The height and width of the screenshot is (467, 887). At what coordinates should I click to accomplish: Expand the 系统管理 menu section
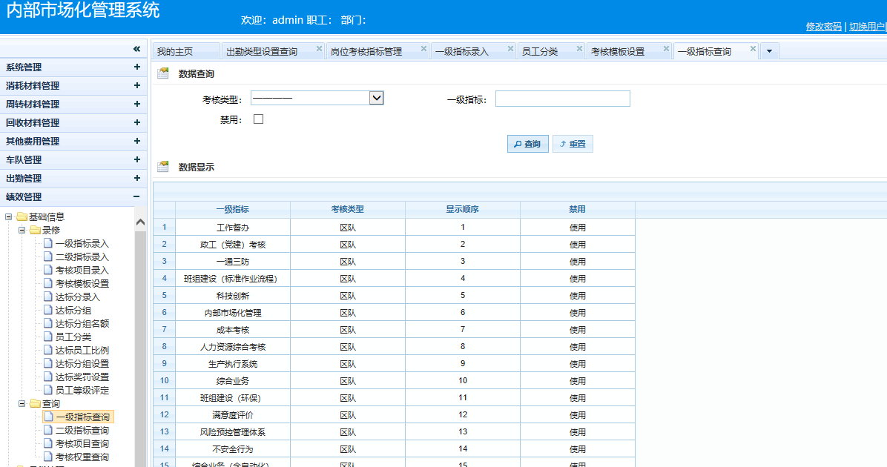(x=136, y=67)
